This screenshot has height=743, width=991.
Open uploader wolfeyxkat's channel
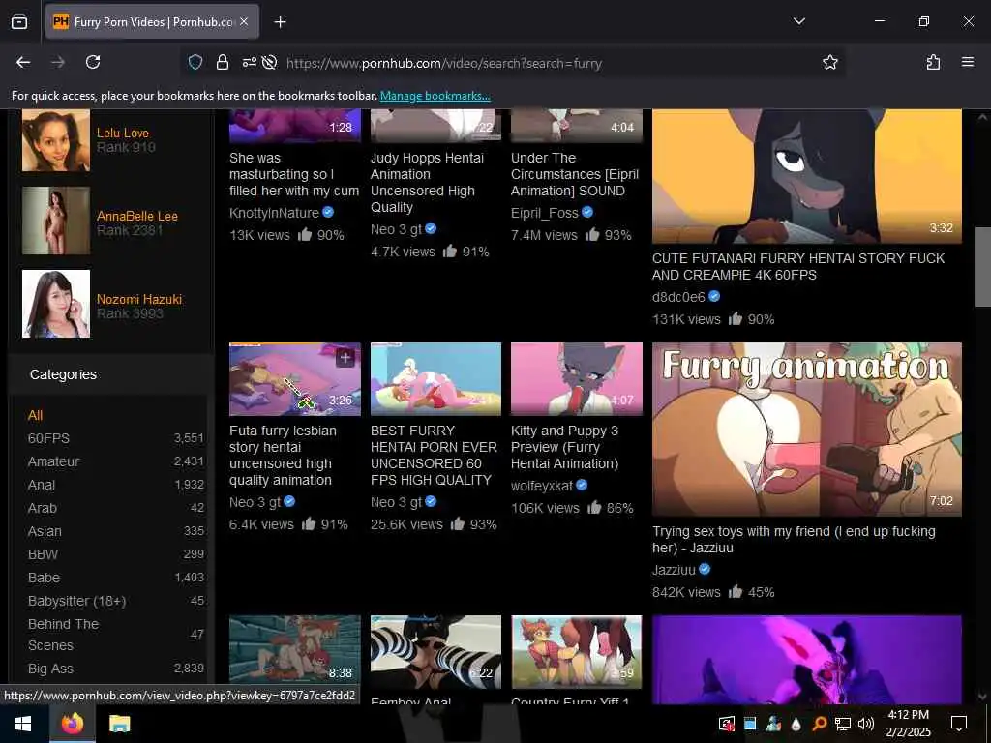coord(542,486)
